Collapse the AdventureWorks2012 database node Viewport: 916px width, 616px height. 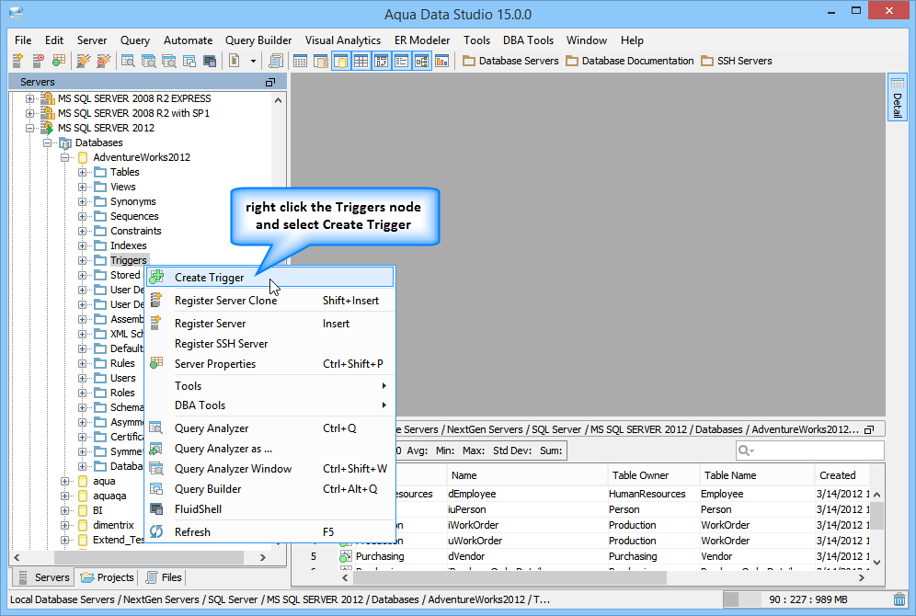(x=65, y=157)
